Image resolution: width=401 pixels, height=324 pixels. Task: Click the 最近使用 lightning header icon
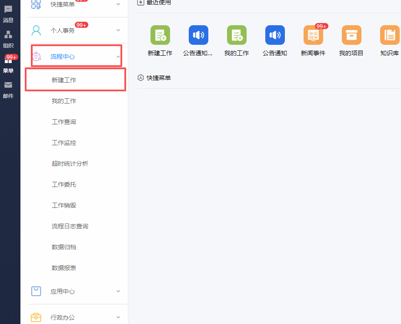[140, 2]
